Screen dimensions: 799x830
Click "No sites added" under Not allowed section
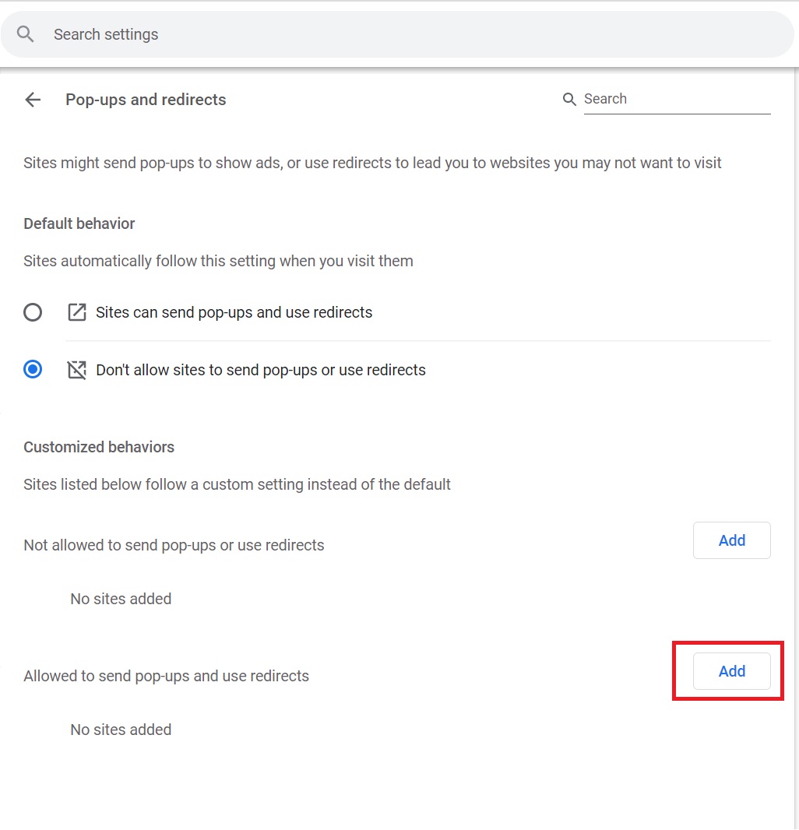121,599
